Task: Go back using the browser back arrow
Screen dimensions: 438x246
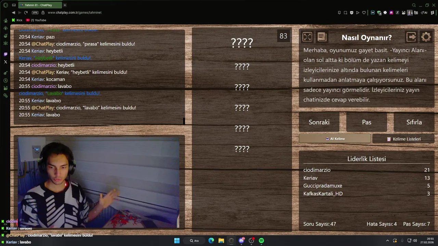Action: pyautogui.click(x=13, y=13)
